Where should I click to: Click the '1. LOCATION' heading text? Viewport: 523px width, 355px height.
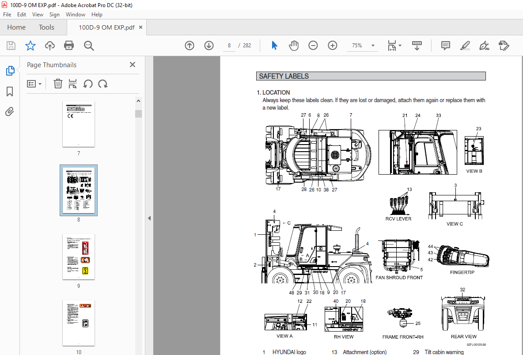pyautogui.click(x=273, y=92)
